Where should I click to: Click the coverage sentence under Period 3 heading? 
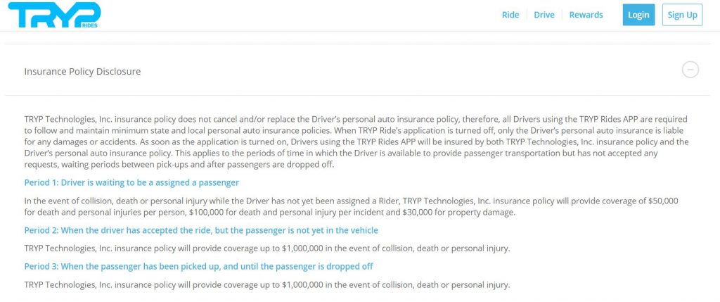[x=266, y=284]
